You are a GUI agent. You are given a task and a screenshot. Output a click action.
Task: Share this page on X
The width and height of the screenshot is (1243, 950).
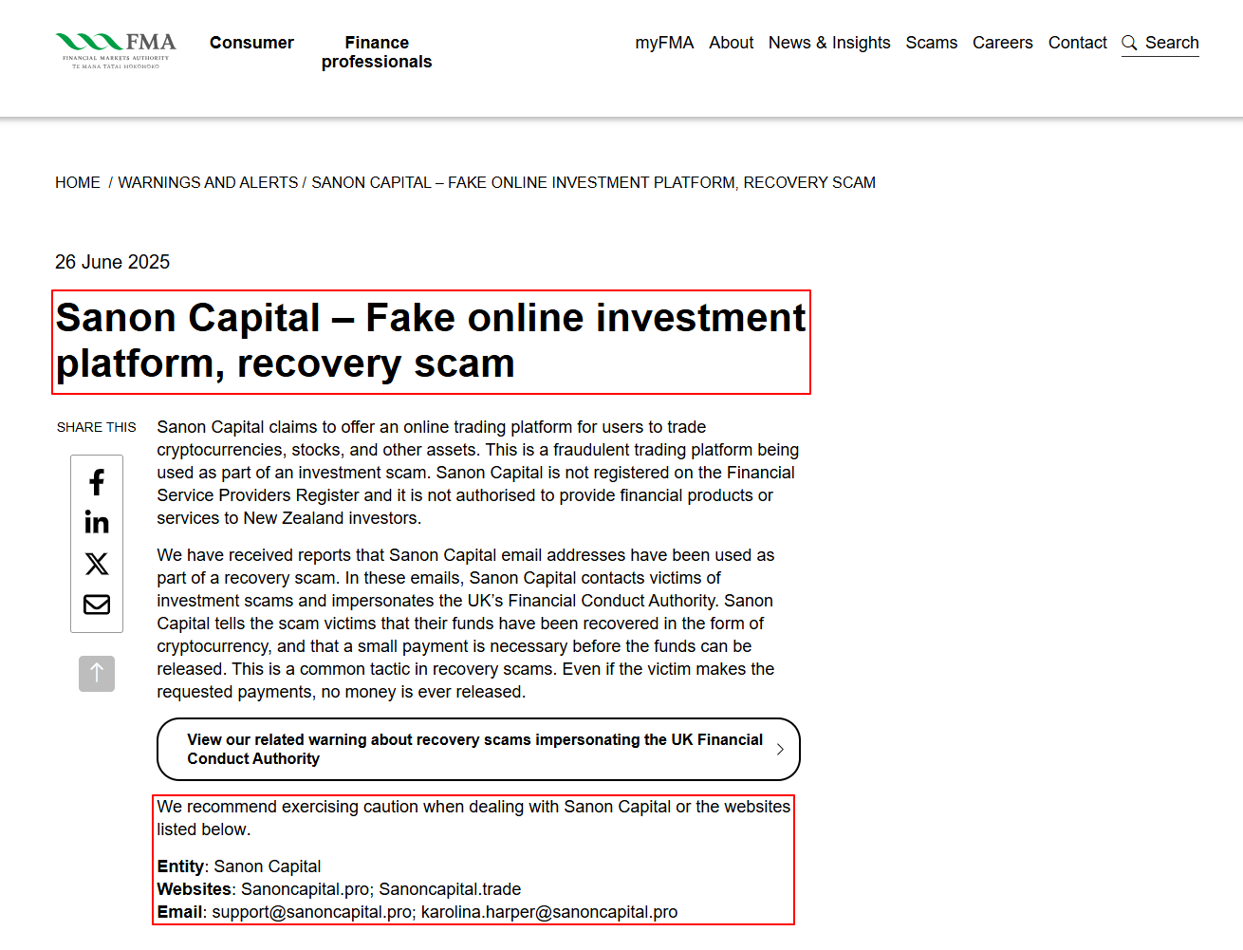(x=97, y=564)
